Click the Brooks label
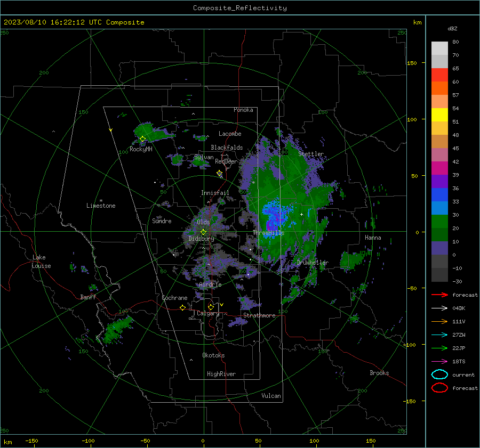This screenshot has height=448, width=480. pos(379,373)
